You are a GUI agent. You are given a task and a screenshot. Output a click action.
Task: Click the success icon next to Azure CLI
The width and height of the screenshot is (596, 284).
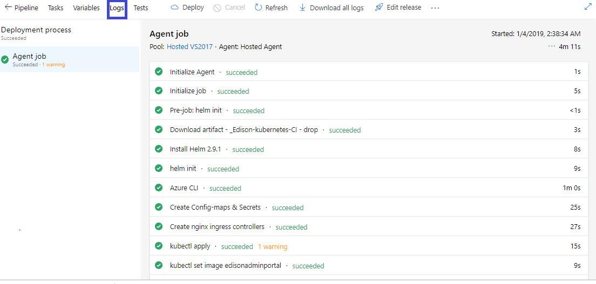tap(159, 188)
